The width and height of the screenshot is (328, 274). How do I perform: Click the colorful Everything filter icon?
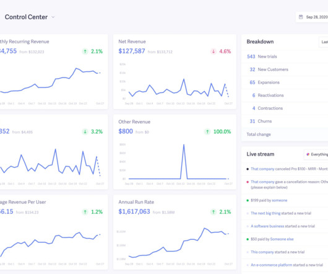coord(308,154)
